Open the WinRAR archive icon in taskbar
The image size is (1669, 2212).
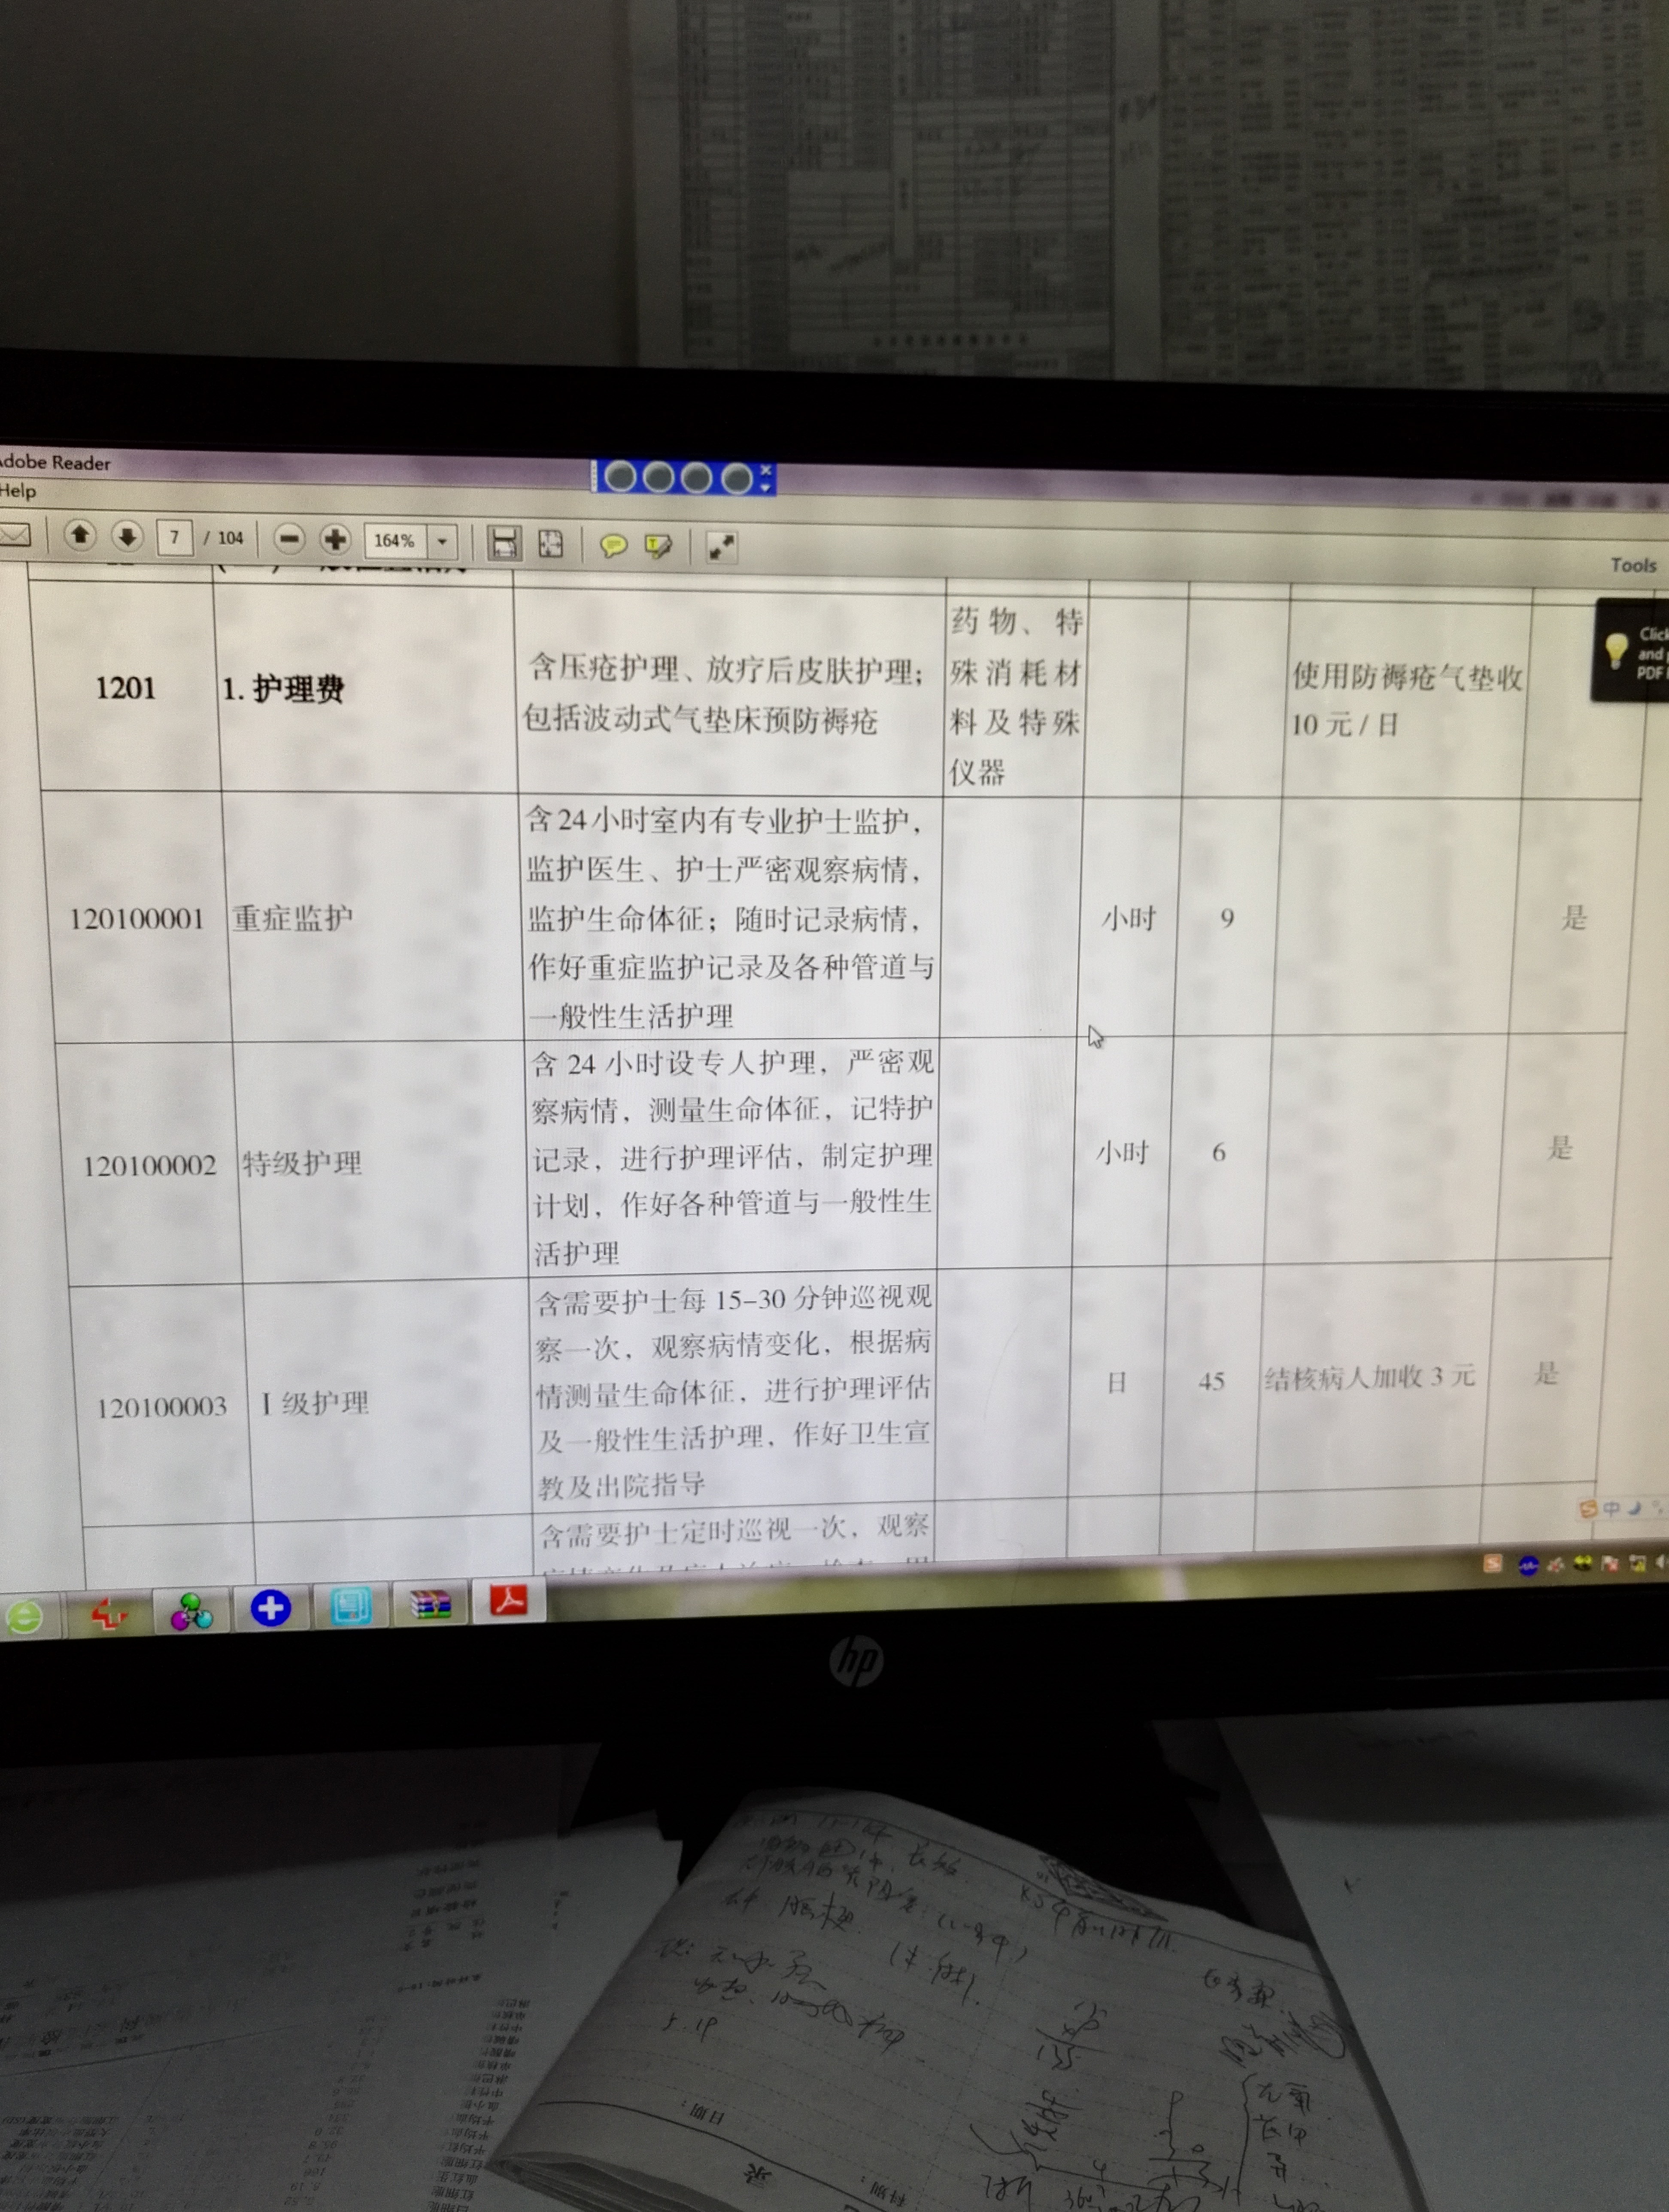(x=430, y=1604)
